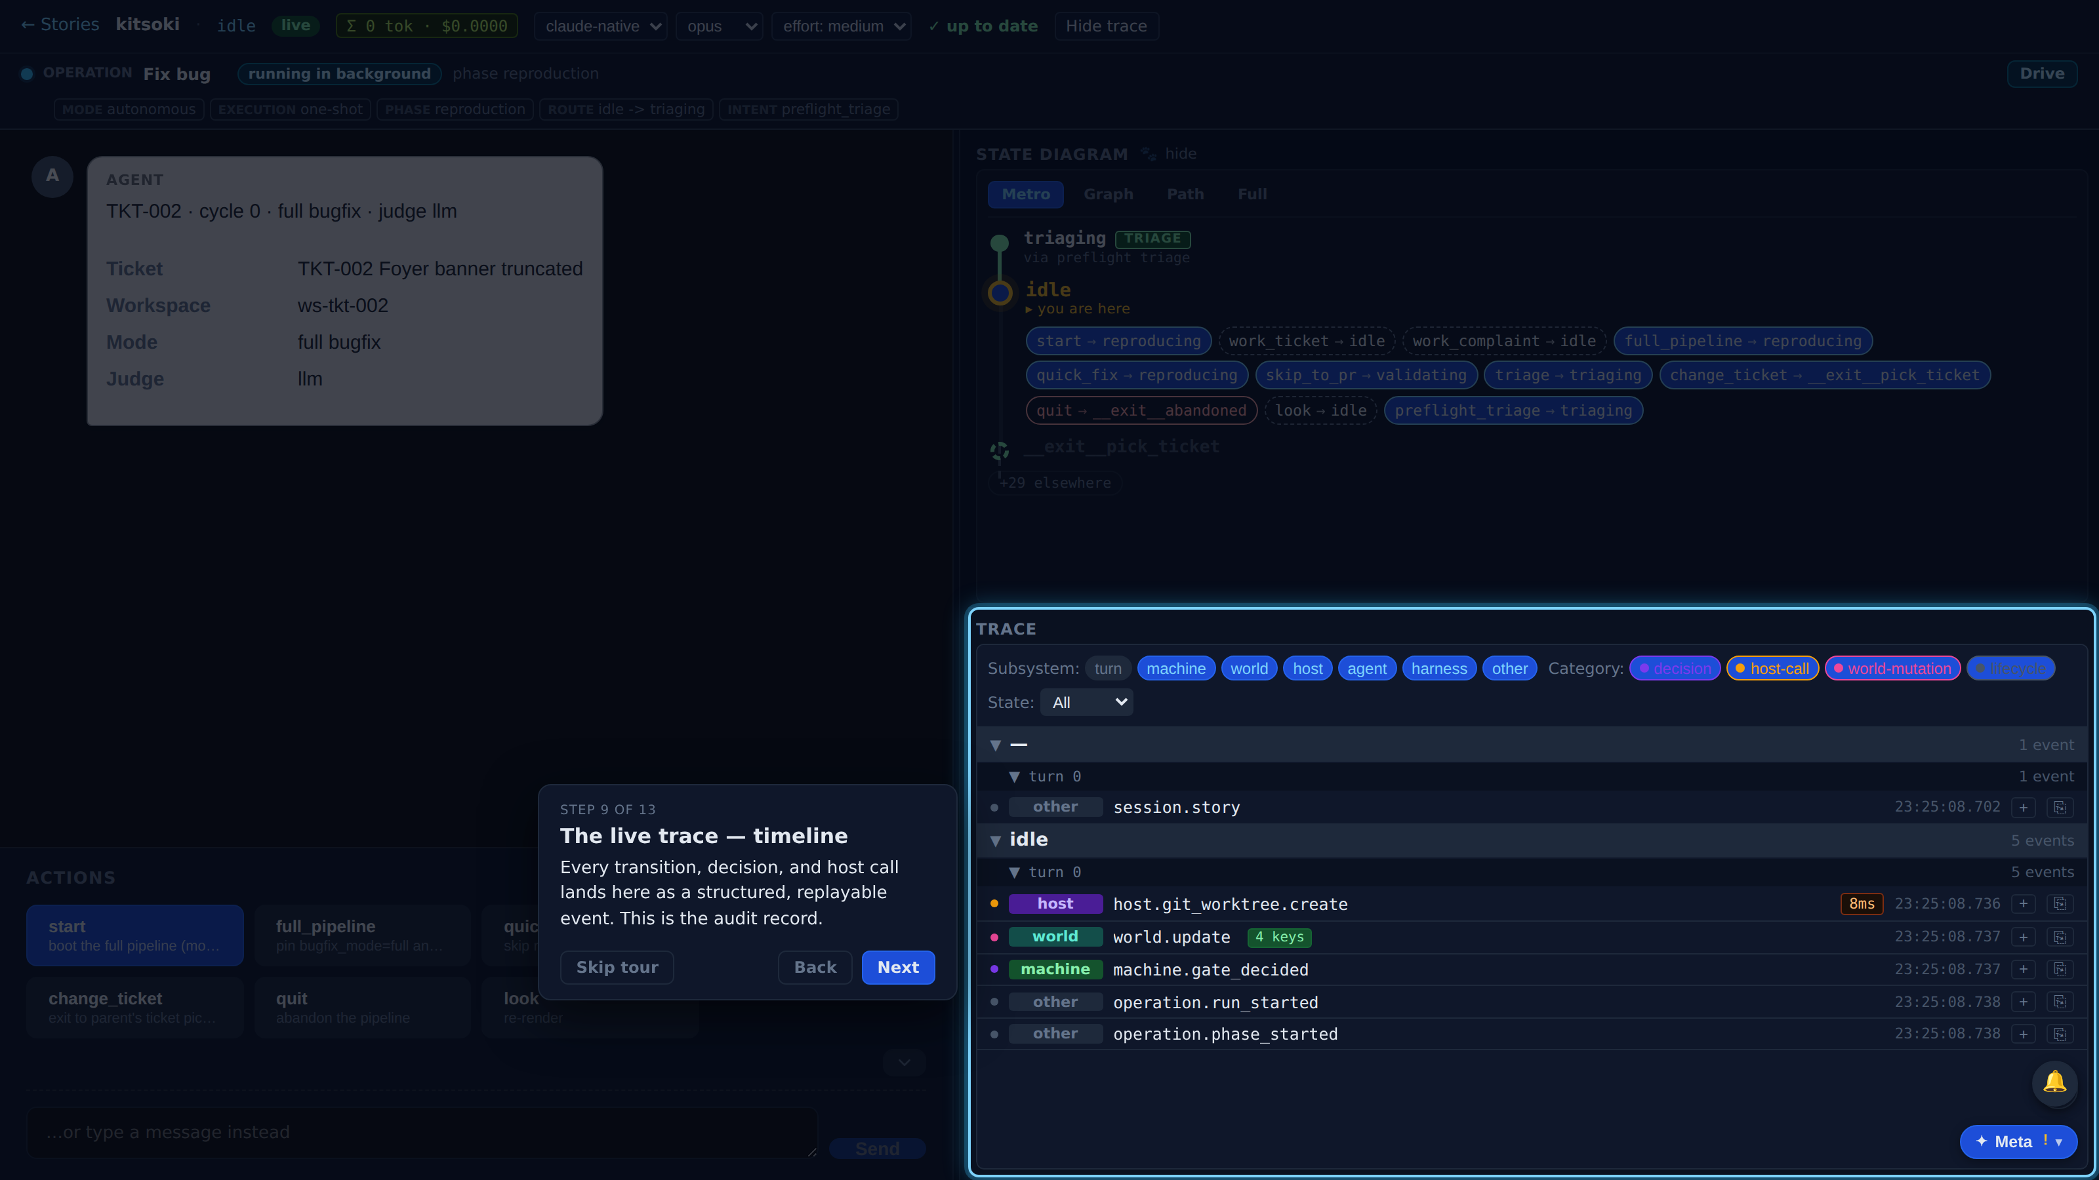The height and width of the screenshot is (1180, 2099).
Task: Toggle the harness subsystem filter
Action: pos(1438,669)
